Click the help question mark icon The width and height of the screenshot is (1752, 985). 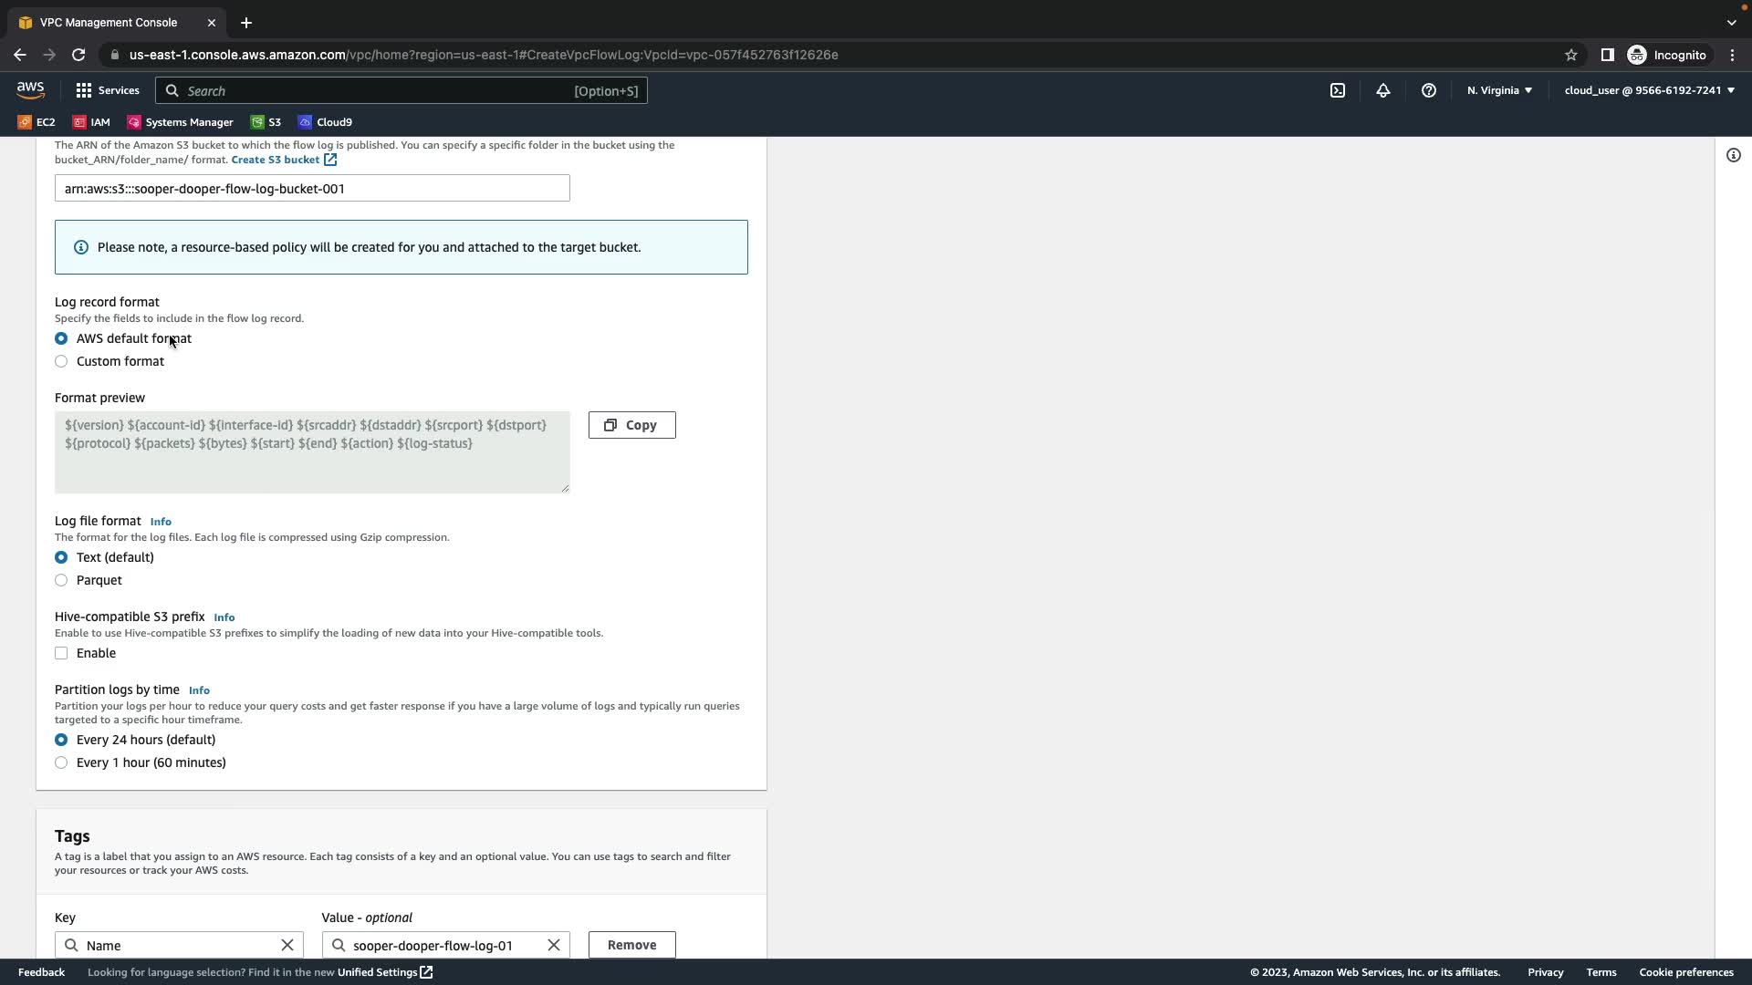pyautogui.click(x=1429, y=90)
